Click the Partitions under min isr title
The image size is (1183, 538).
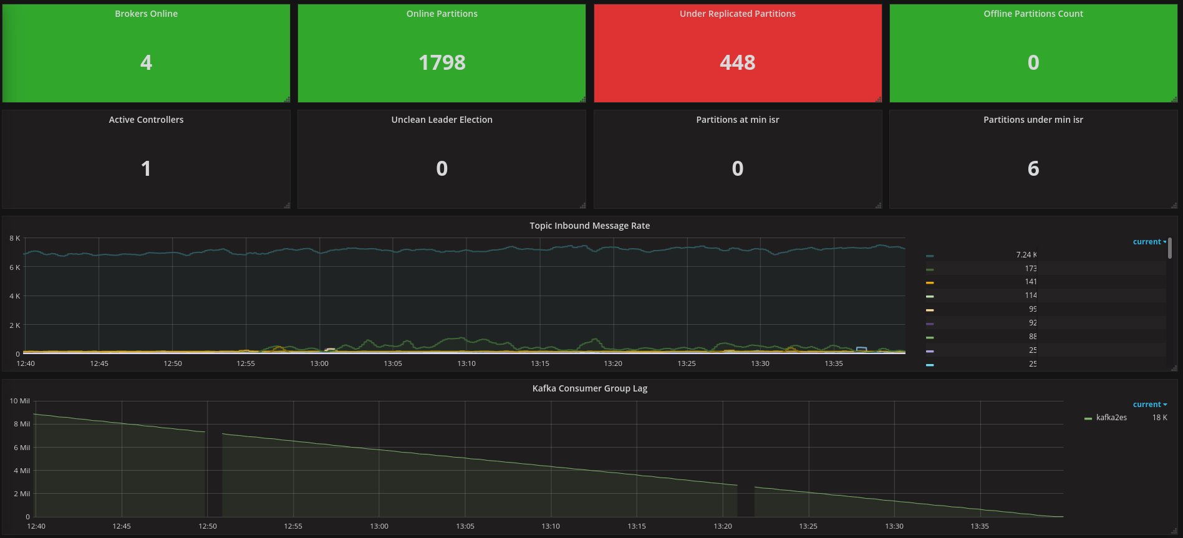[x=1033, y=120]
